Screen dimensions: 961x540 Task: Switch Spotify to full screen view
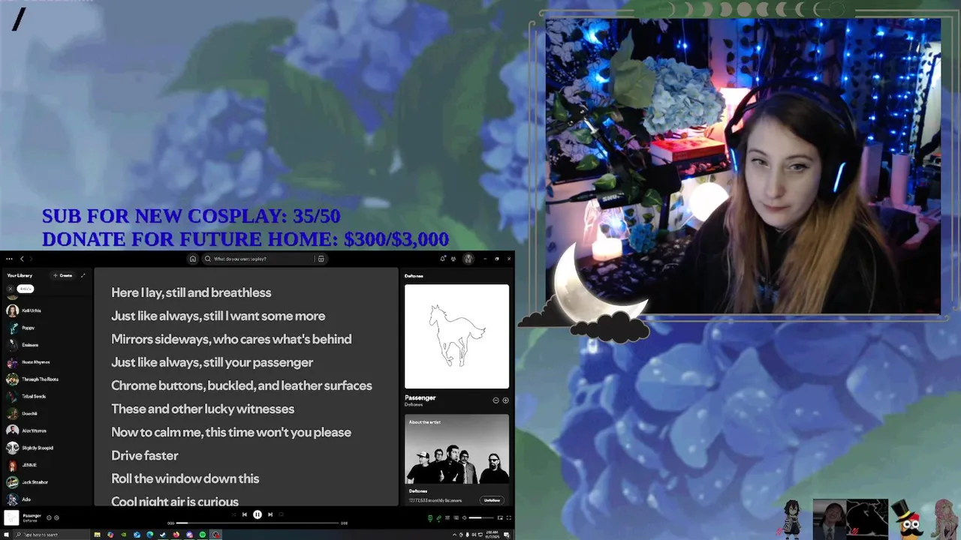(x=509, y=517)
